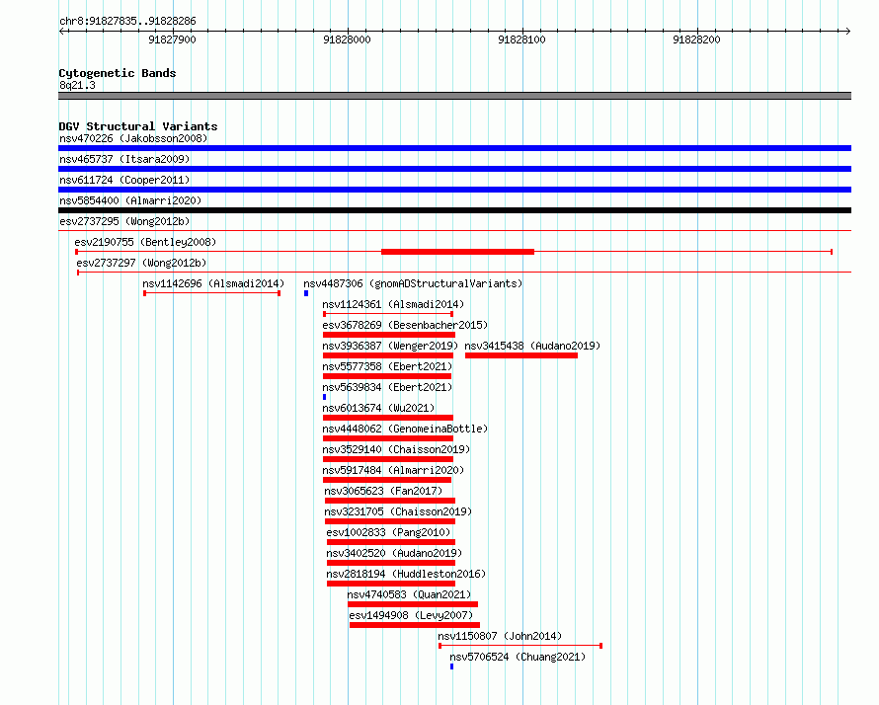
Task: Select esv2737297 (Wong2012b) label
Action: (x=141, y=263)
